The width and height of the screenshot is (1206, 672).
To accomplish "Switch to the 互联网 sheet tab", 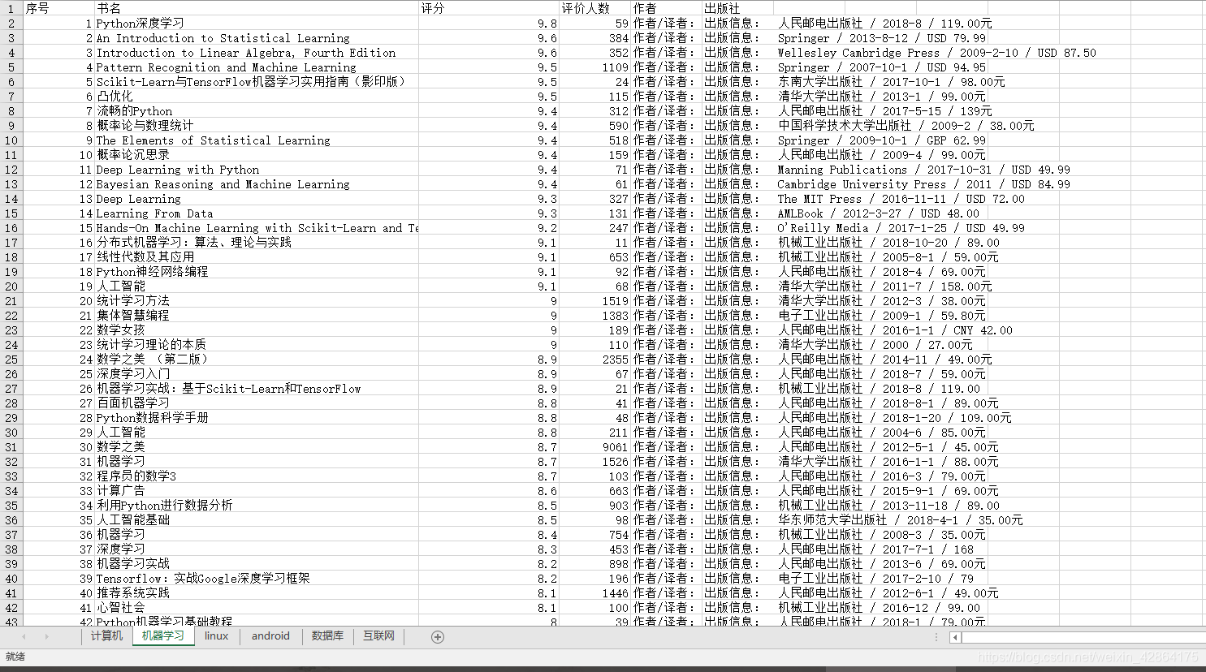I will (378, 636).
